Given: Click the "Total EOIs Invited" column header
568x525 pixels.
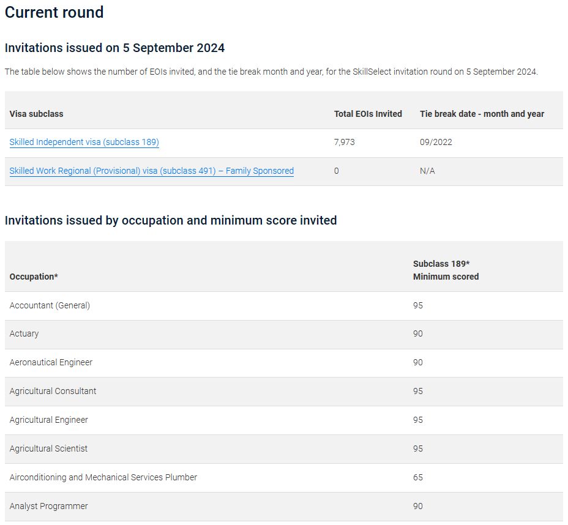Looking at the screenshot, I should (x=368, y=114).
